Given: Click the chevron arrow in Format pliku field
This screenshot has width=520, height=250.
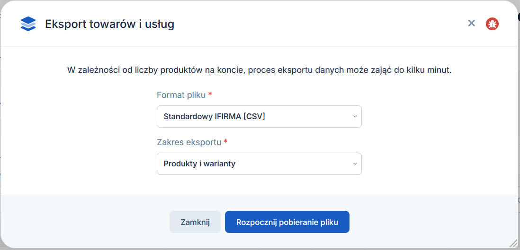Looking at the screenshot, I should click(355, 117).
